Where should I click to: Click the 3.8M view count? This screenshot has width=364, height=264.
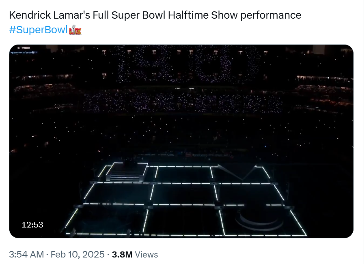[x=122, y=255]
